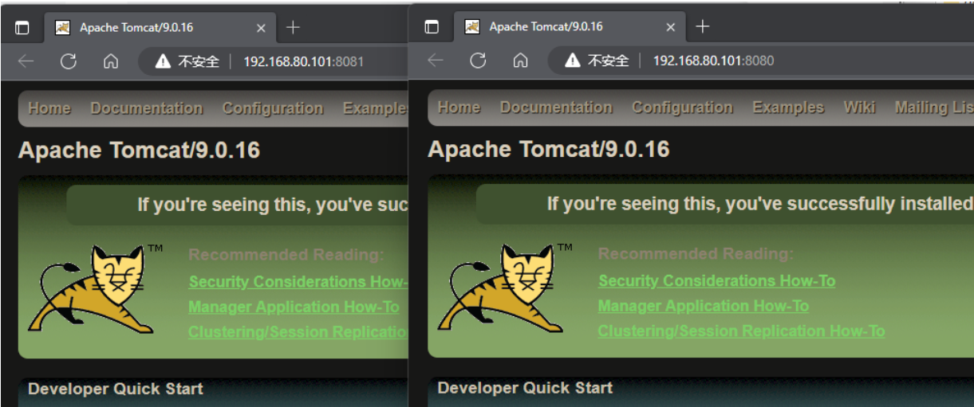Open tab actions menu in right browser window
The image size is (974, 407).
432,27
